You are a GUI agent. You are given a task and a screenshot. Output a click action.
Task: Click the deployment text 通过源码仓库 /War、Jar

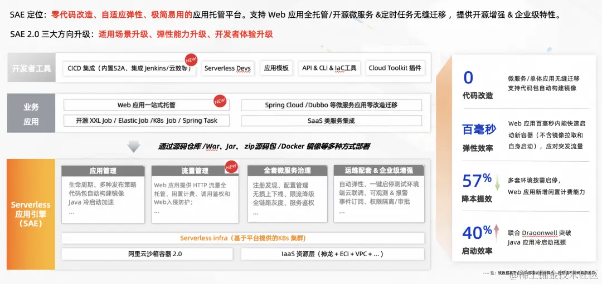264,146
